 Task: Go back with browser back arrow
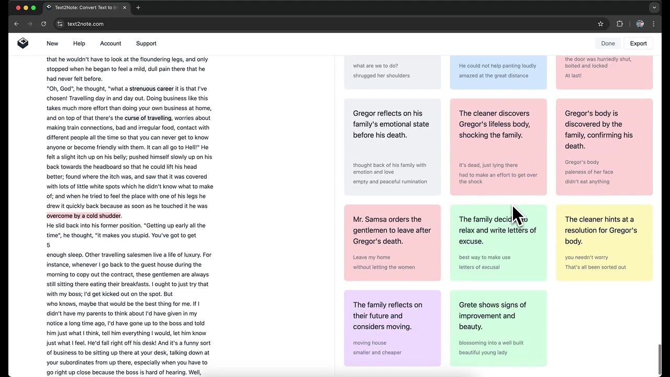click(16, 24)
